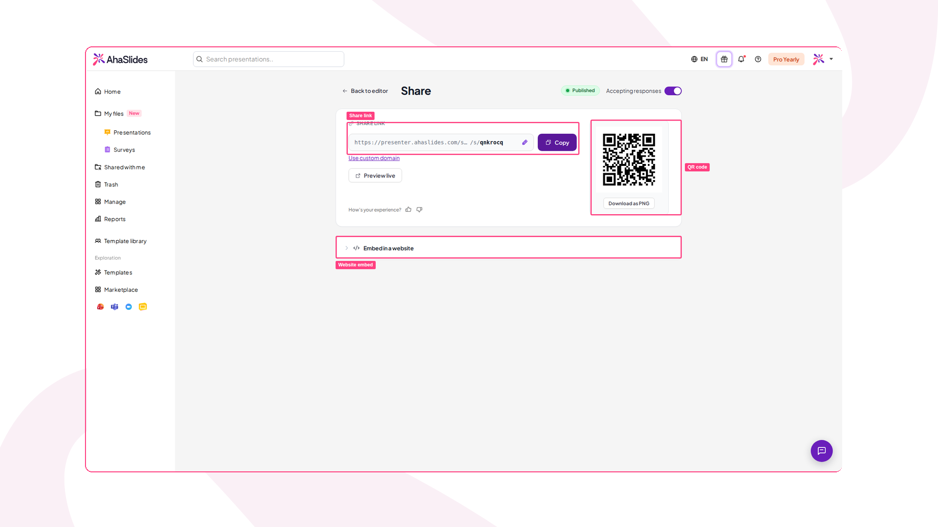Click Use custom domain link
This screenshot has height=527, width=938.
click(374, 158)
